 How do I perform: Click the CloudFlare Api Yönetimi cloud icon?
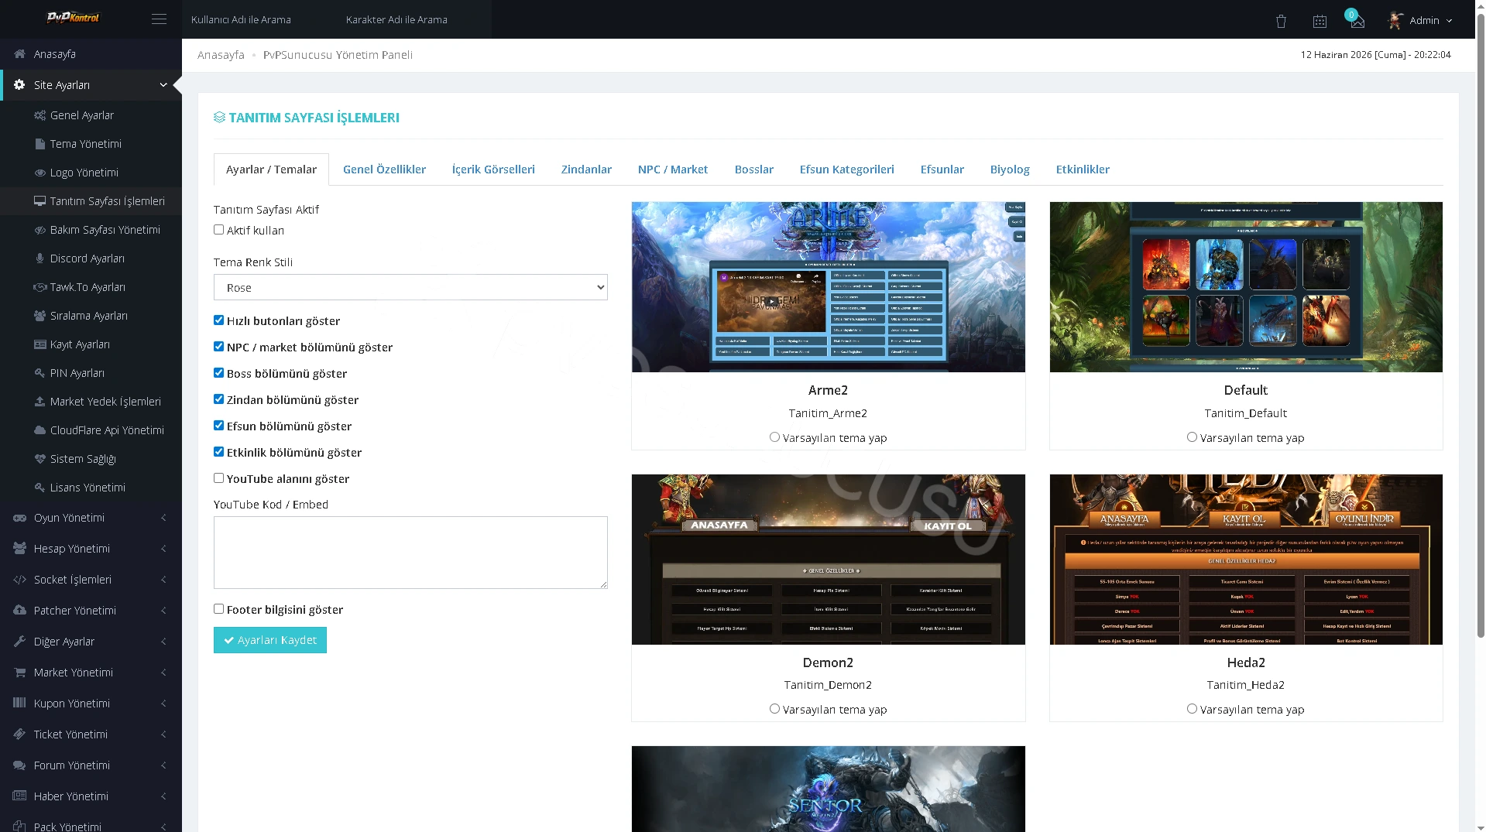(40, 430)
